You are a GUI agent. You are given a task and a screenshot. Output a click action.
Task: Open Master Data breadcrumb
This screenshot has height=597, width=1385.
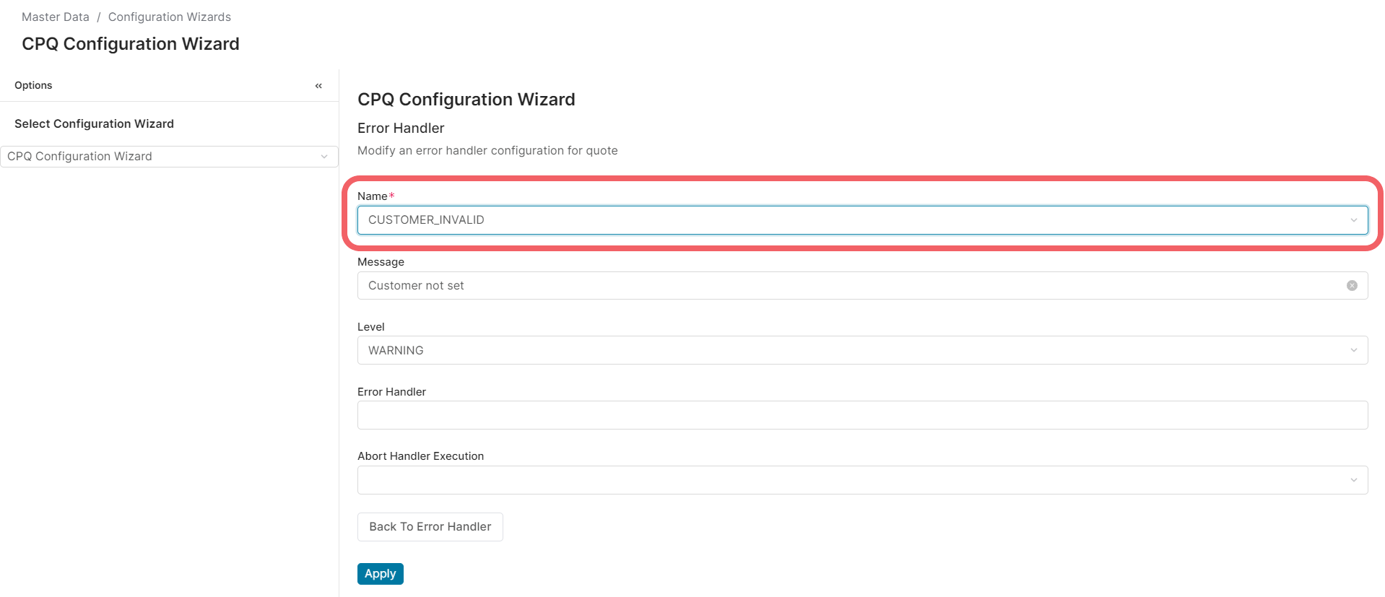[x=56, y=17]
